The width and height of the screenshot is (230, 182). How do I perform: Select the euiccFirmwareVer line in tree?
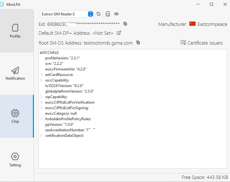click(x=66, y=69)
